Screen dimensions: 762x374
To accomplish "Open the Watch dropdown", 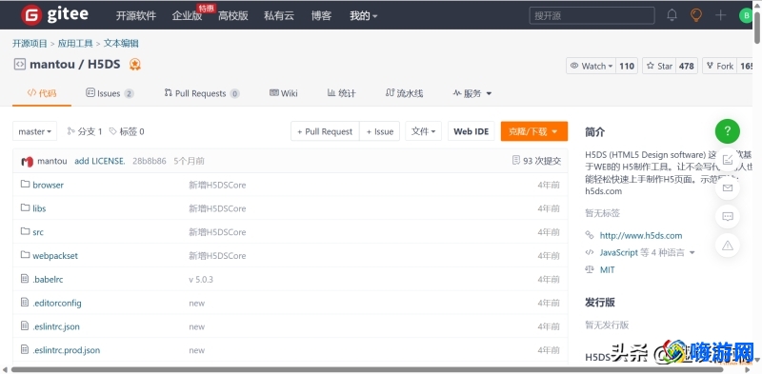I will (x=591, y=66).
